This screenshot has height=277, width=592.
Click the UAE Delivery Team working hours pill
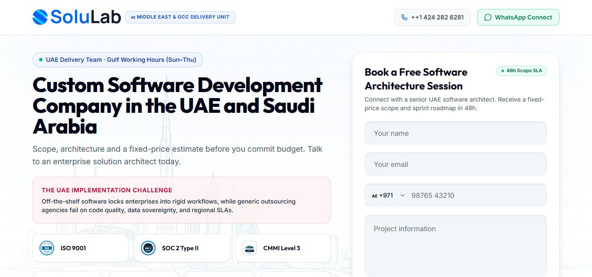coord(117,60)
